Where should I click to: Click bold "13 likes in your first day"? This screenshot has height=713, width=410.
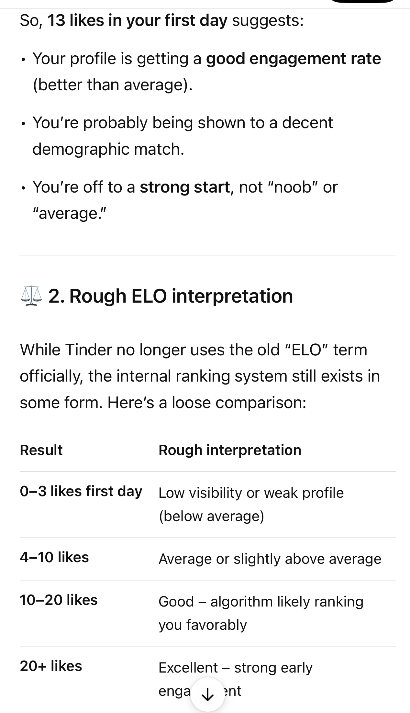[x=137, y=20]
